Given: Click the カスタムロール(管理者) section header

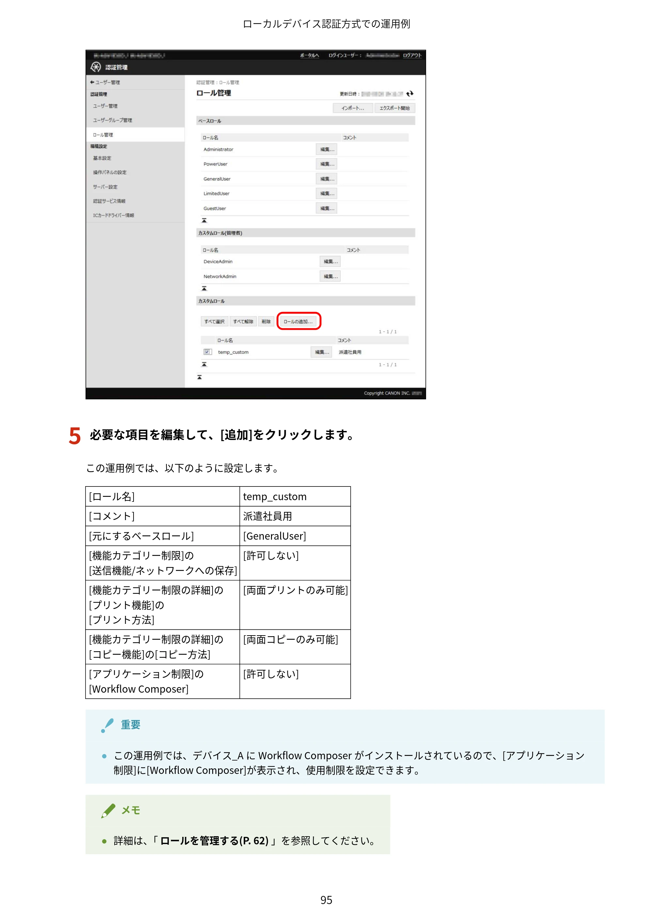Looking at the screenshot, I should pyautogui.click(x=306, y=233).
